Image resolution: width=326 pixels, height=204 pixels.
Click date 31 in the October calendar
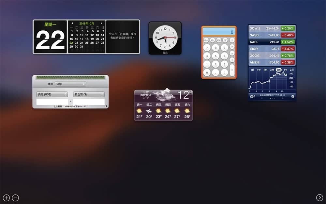tap(81, 46)
